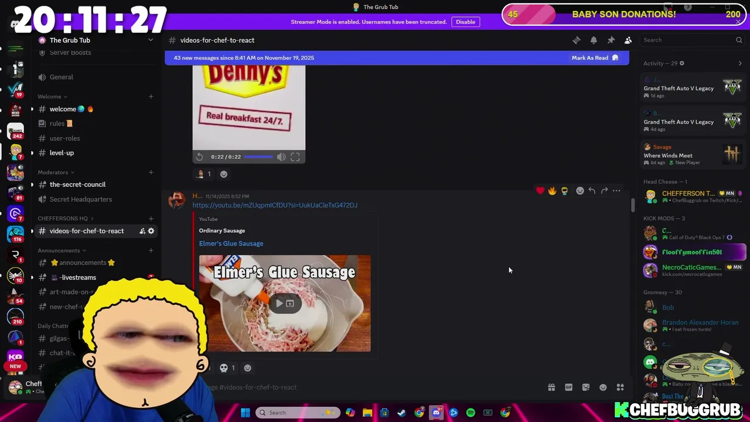Open add reaction smiley in message toolbar

[580, 190]
